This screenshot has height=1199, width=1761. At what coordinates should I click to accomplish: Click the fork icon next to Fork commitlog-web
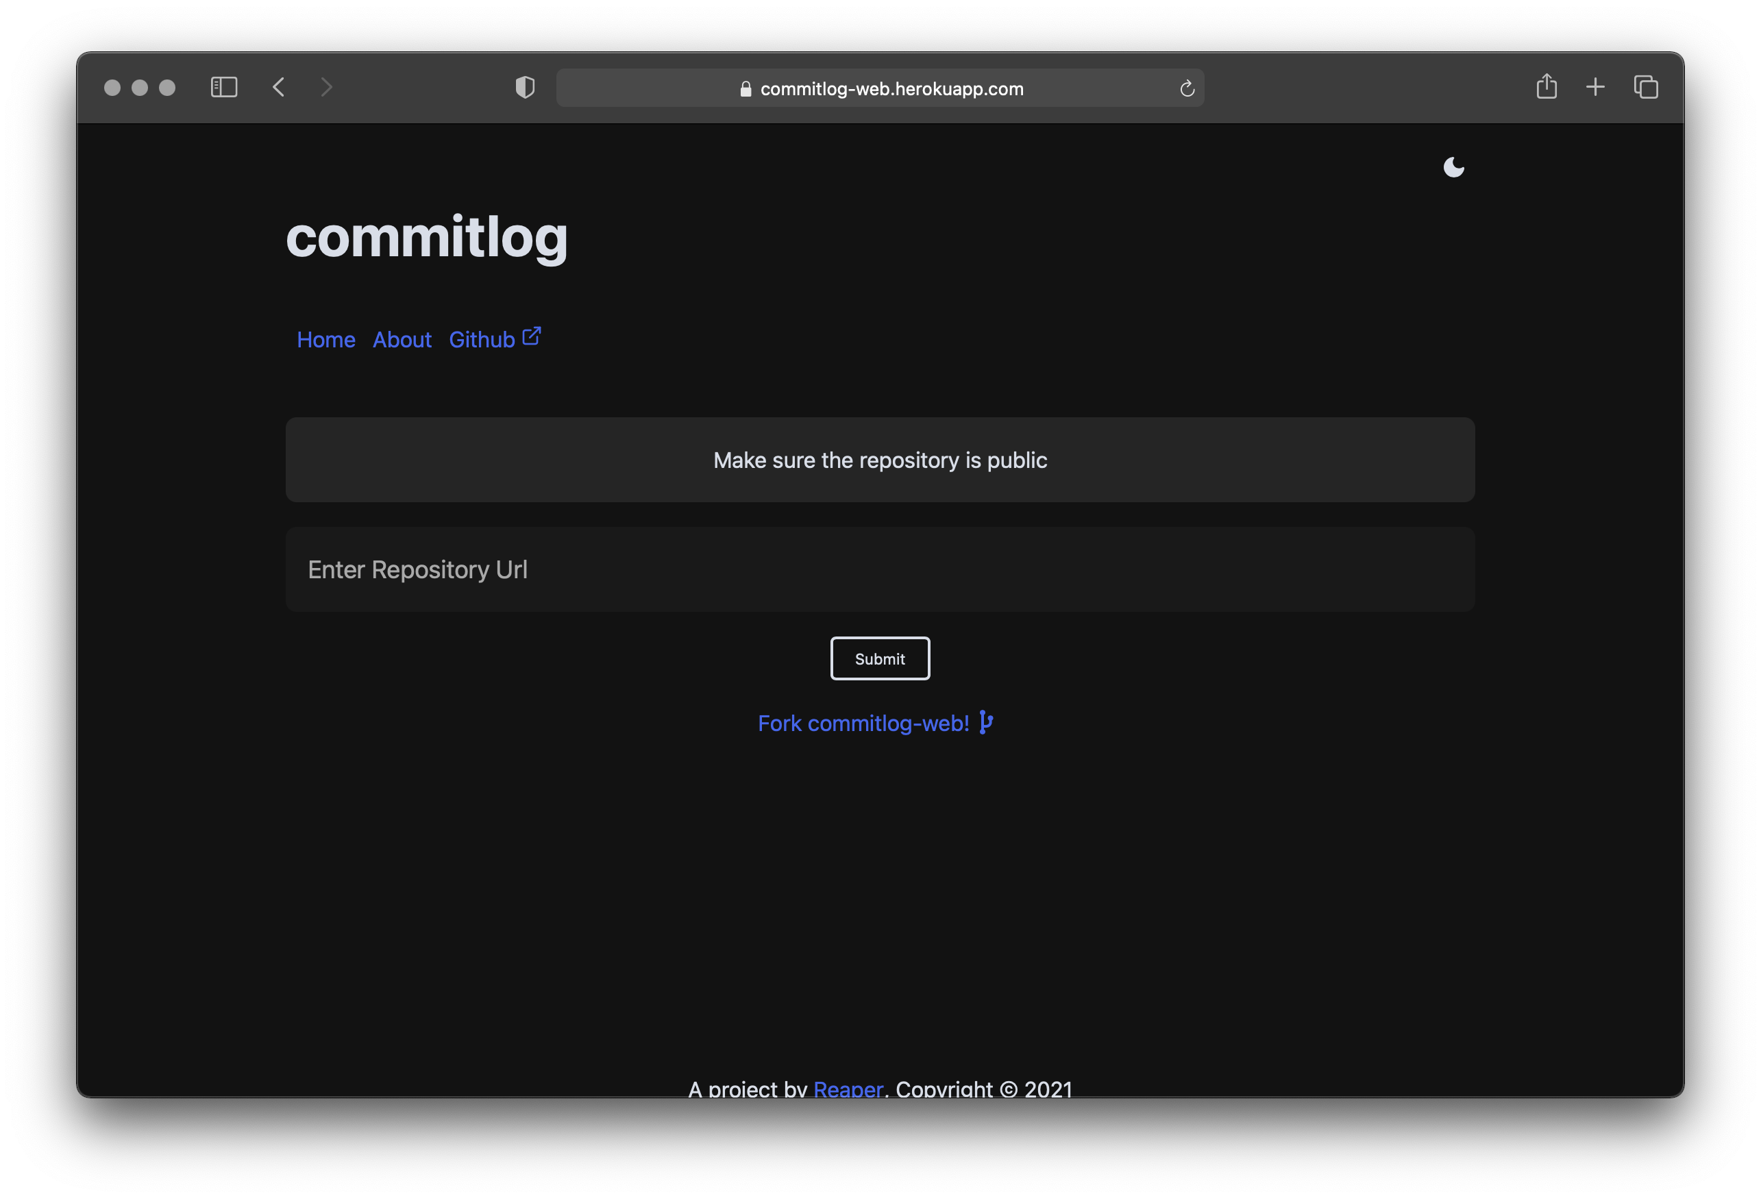coord(985,722)
